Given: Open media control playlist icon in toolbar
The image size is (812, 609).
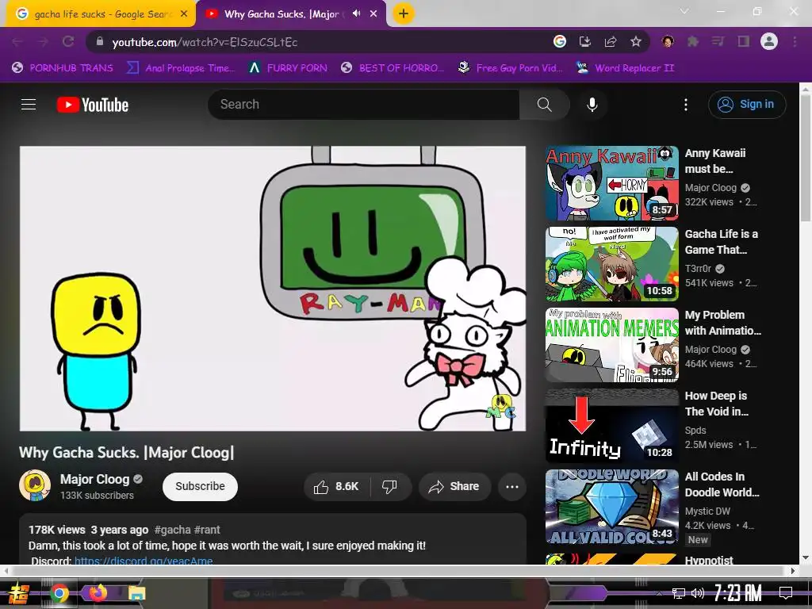Looking at the screenshot, I should point(718,41).
